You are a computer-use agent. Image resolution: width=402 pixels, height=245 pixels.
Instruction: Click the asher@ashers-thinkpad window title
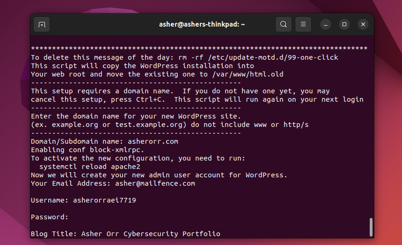click(x=202, y=24)
